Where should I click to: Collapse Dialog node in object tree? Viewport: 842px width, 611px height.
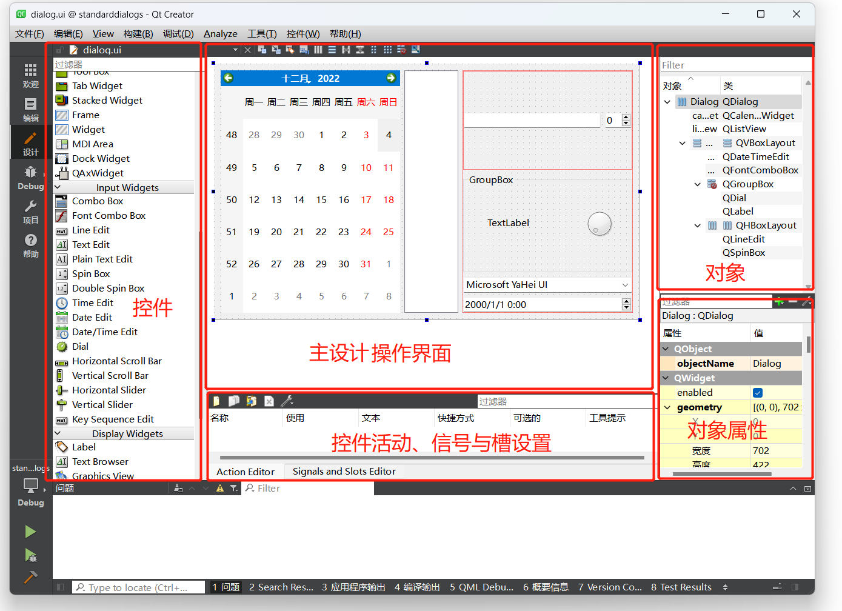tap(667, 102)
